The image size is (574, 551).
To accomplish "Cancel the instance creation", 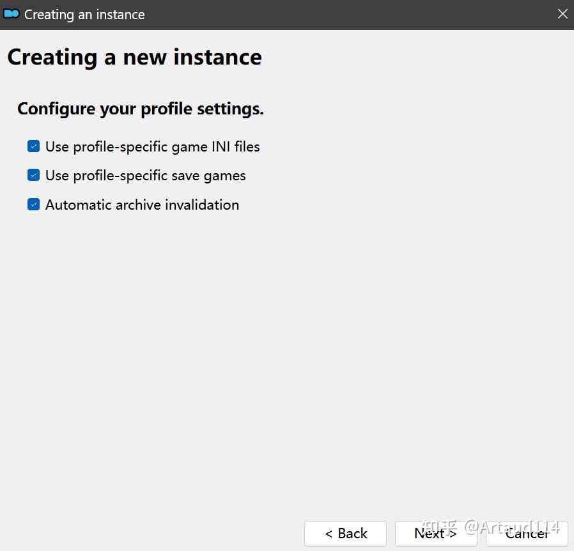I will point(527,533).
